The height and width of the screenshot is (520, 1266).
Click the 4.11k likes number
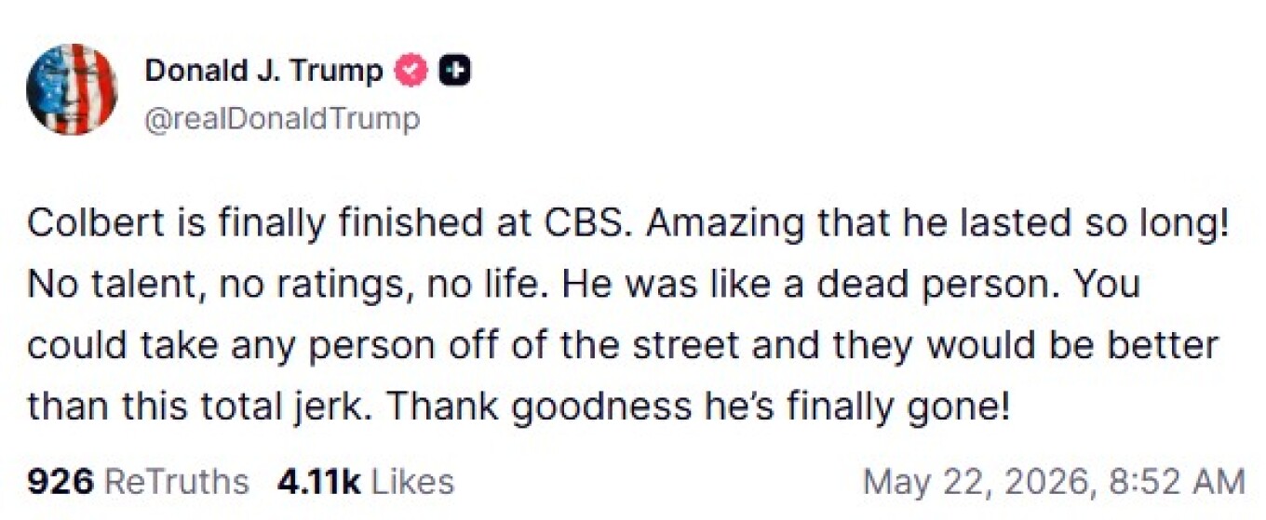(x=319, y=481)
